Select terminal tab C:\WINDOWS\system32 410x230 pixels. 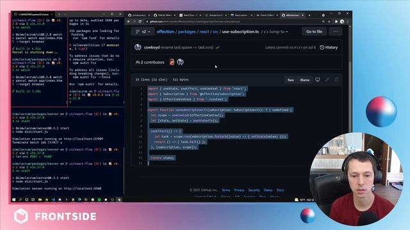pos(33,14)
